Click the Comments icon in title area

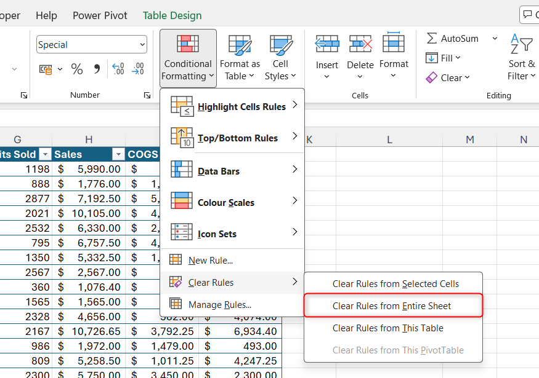527,14
